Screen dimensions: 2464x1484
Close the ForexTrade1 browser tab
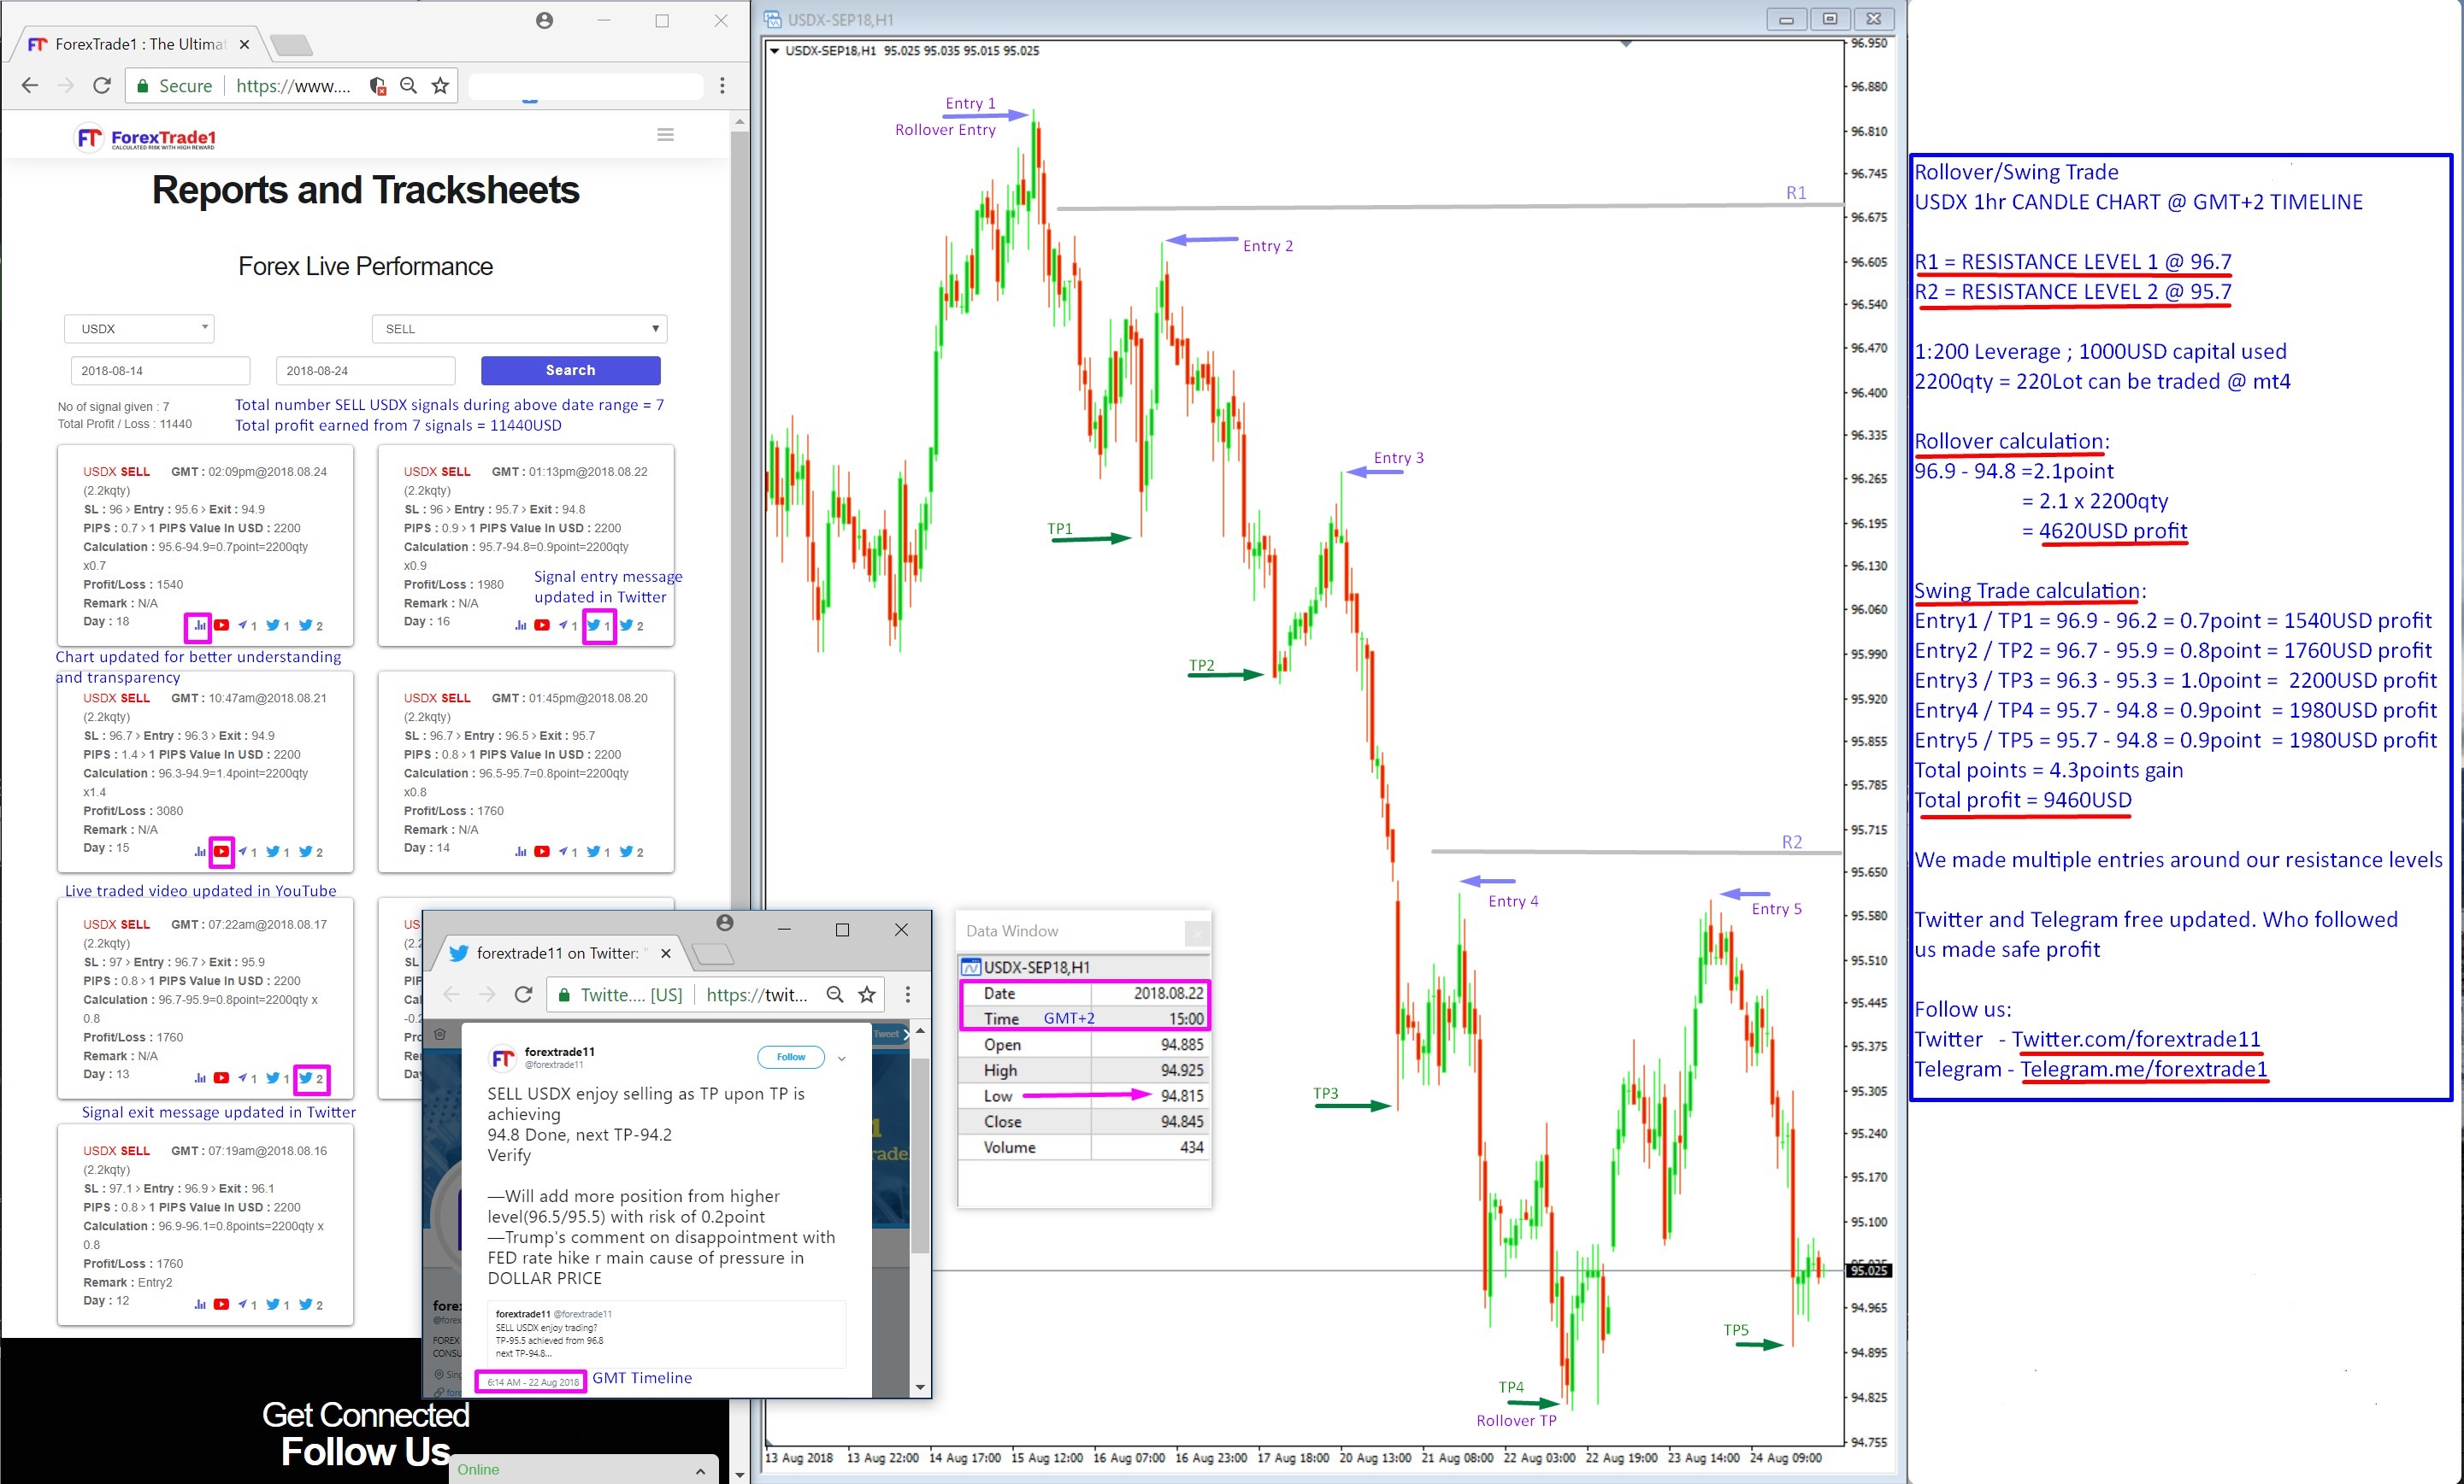[x=244, y=44]
